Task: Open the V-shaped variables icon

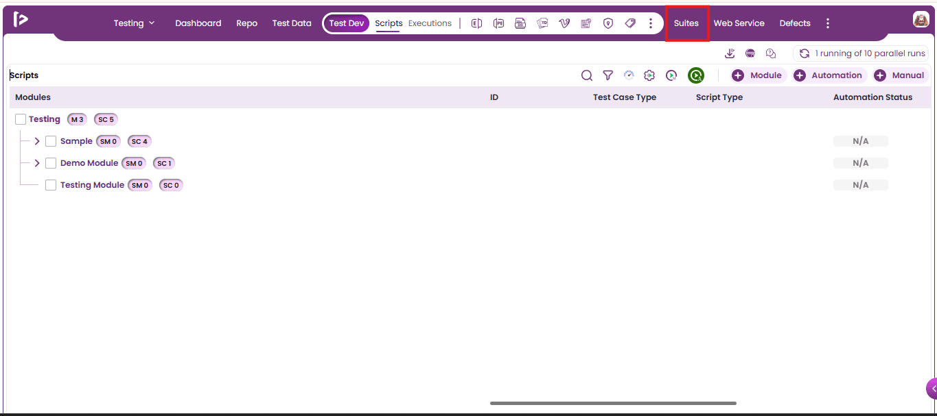Action: click(x=564, y=23)
